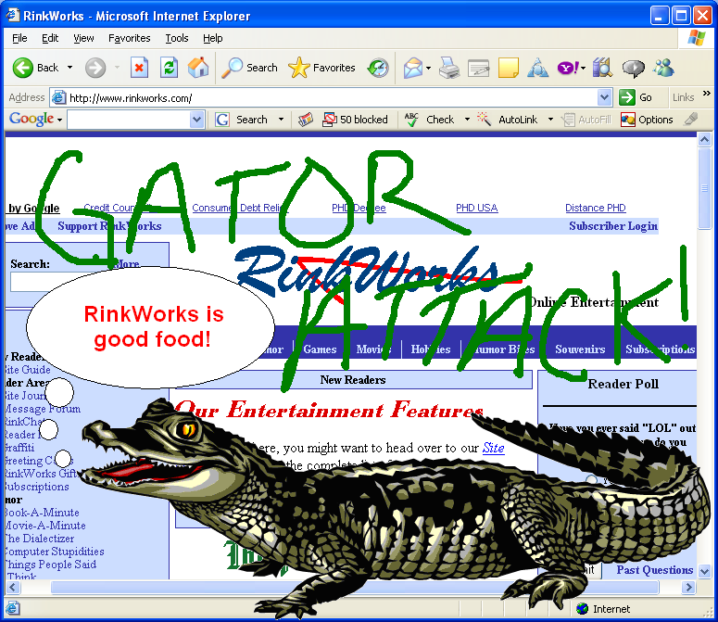Open the Edit menu
Screen dimensions: 718x622
[50, 38]
